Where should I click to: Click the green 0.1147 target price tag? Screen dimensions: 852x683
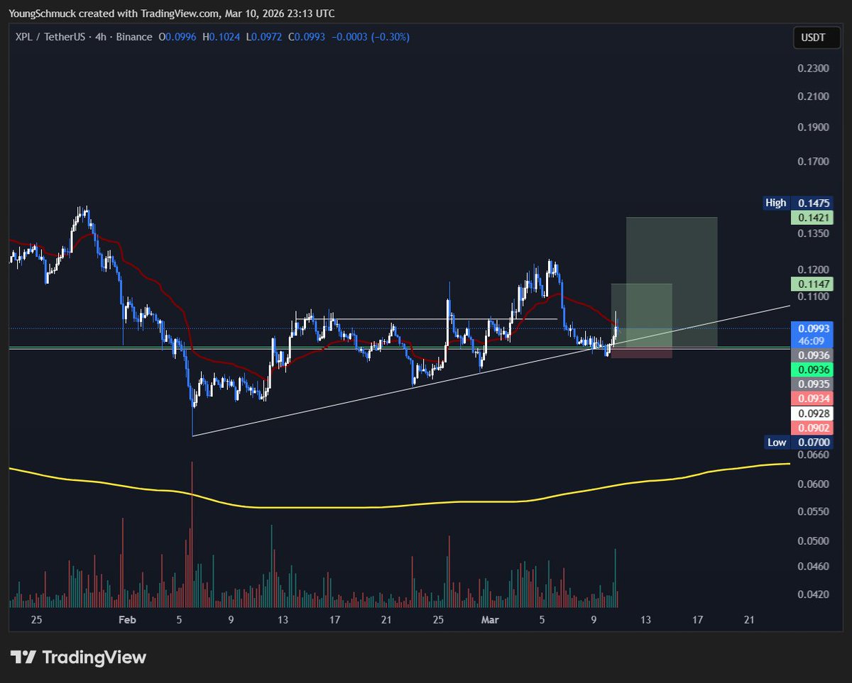[x=812, y=284]
